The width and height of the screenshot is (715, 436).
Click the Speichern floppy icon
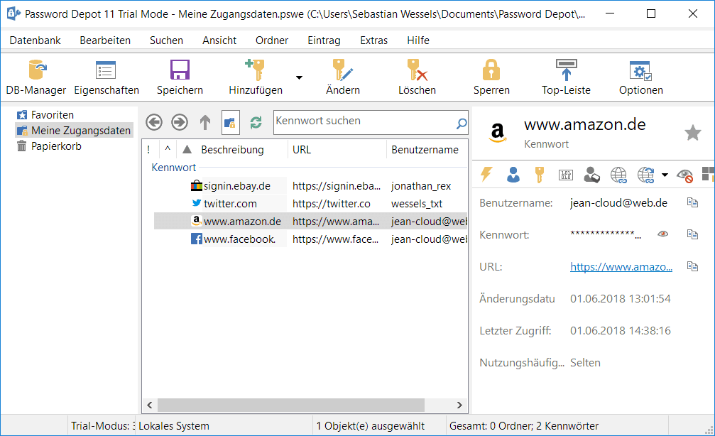point(180,70)
